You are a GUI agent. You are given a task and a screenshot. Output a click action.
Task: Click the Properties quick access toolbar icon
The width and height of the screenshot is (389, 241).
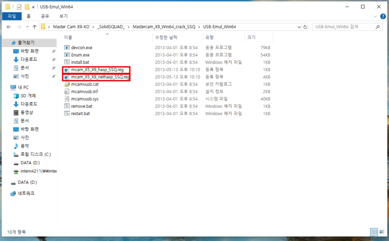19,7
